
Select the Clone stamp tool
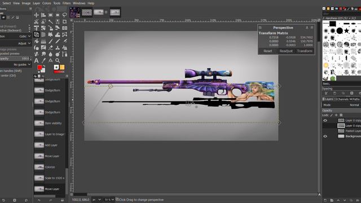58,47
